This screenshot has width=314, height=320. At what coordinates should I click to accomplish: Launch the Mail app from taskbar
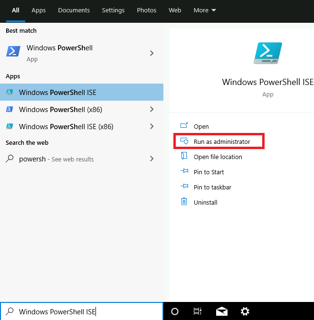pos(222,311)
